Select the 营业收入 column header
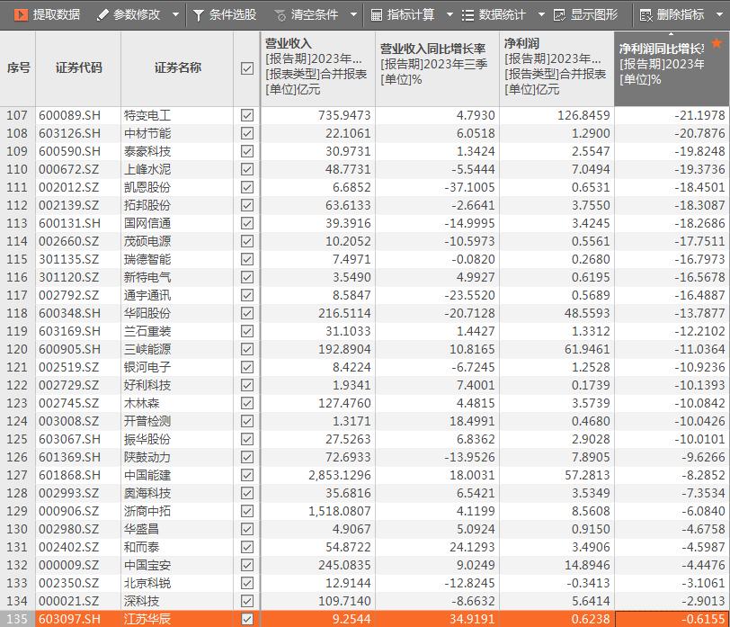 pos(318,68)
